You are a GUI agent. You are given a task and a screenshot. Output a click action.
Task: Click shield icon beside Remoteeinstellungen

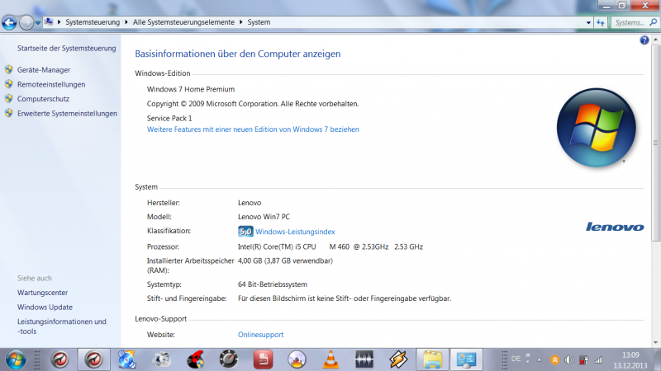tap(8, 84)
